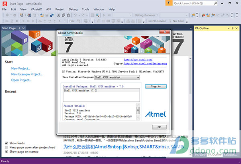This screenshot has height=164, width=241.
Task: Click the VA Outline panel auto-hide pin
Action: 233,28
